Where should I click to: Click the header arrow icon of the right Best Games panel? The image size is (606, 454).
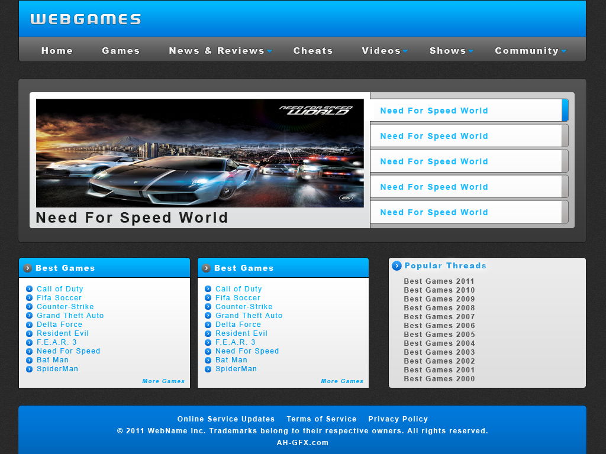pyautogui.click(x=207, y=268)
